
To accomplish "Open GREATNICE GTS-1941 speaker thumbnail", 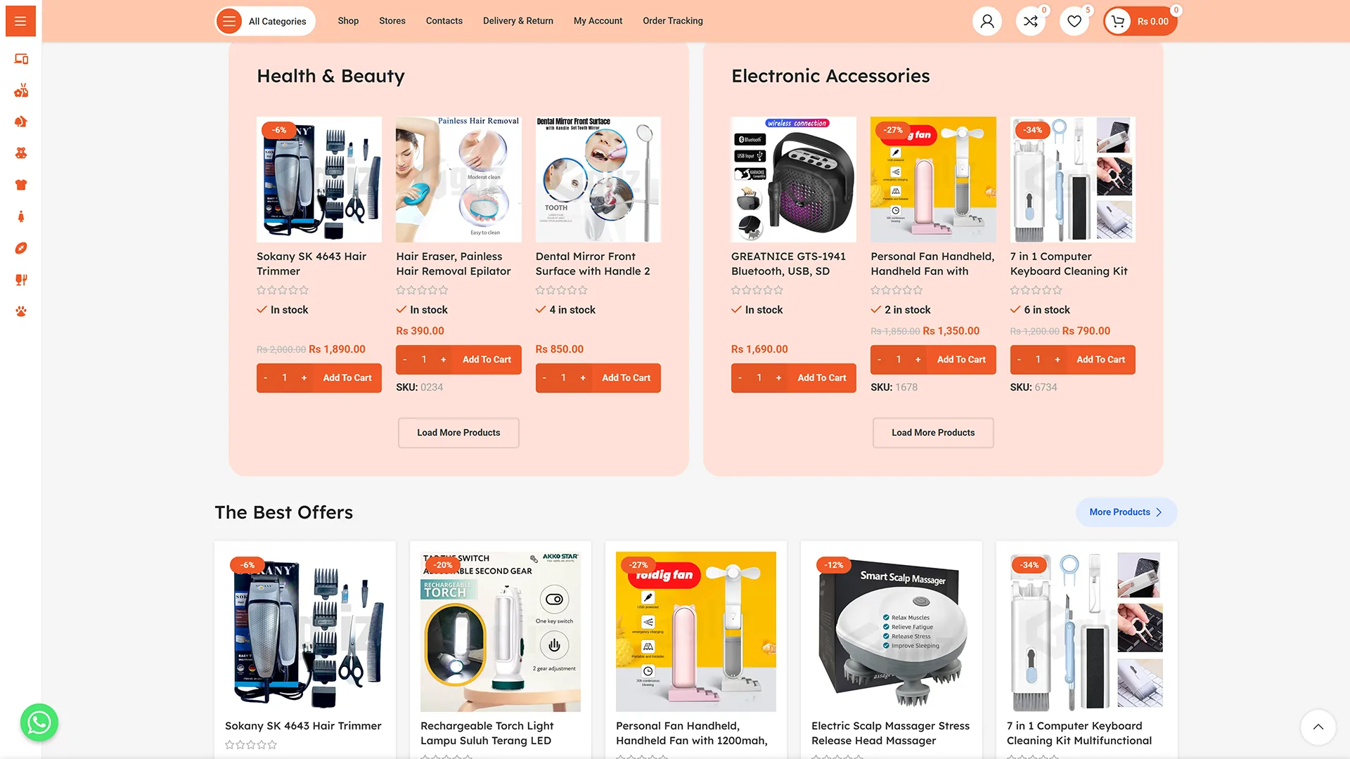I will (x=794, y=180).
